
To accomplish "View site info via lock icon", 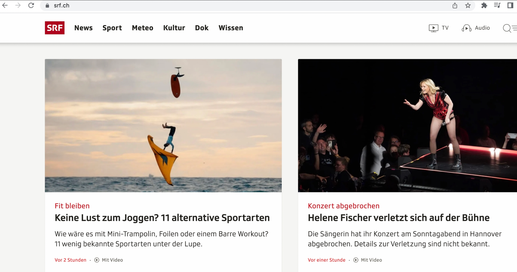I will pyautogui.click(x=47, y=6).
